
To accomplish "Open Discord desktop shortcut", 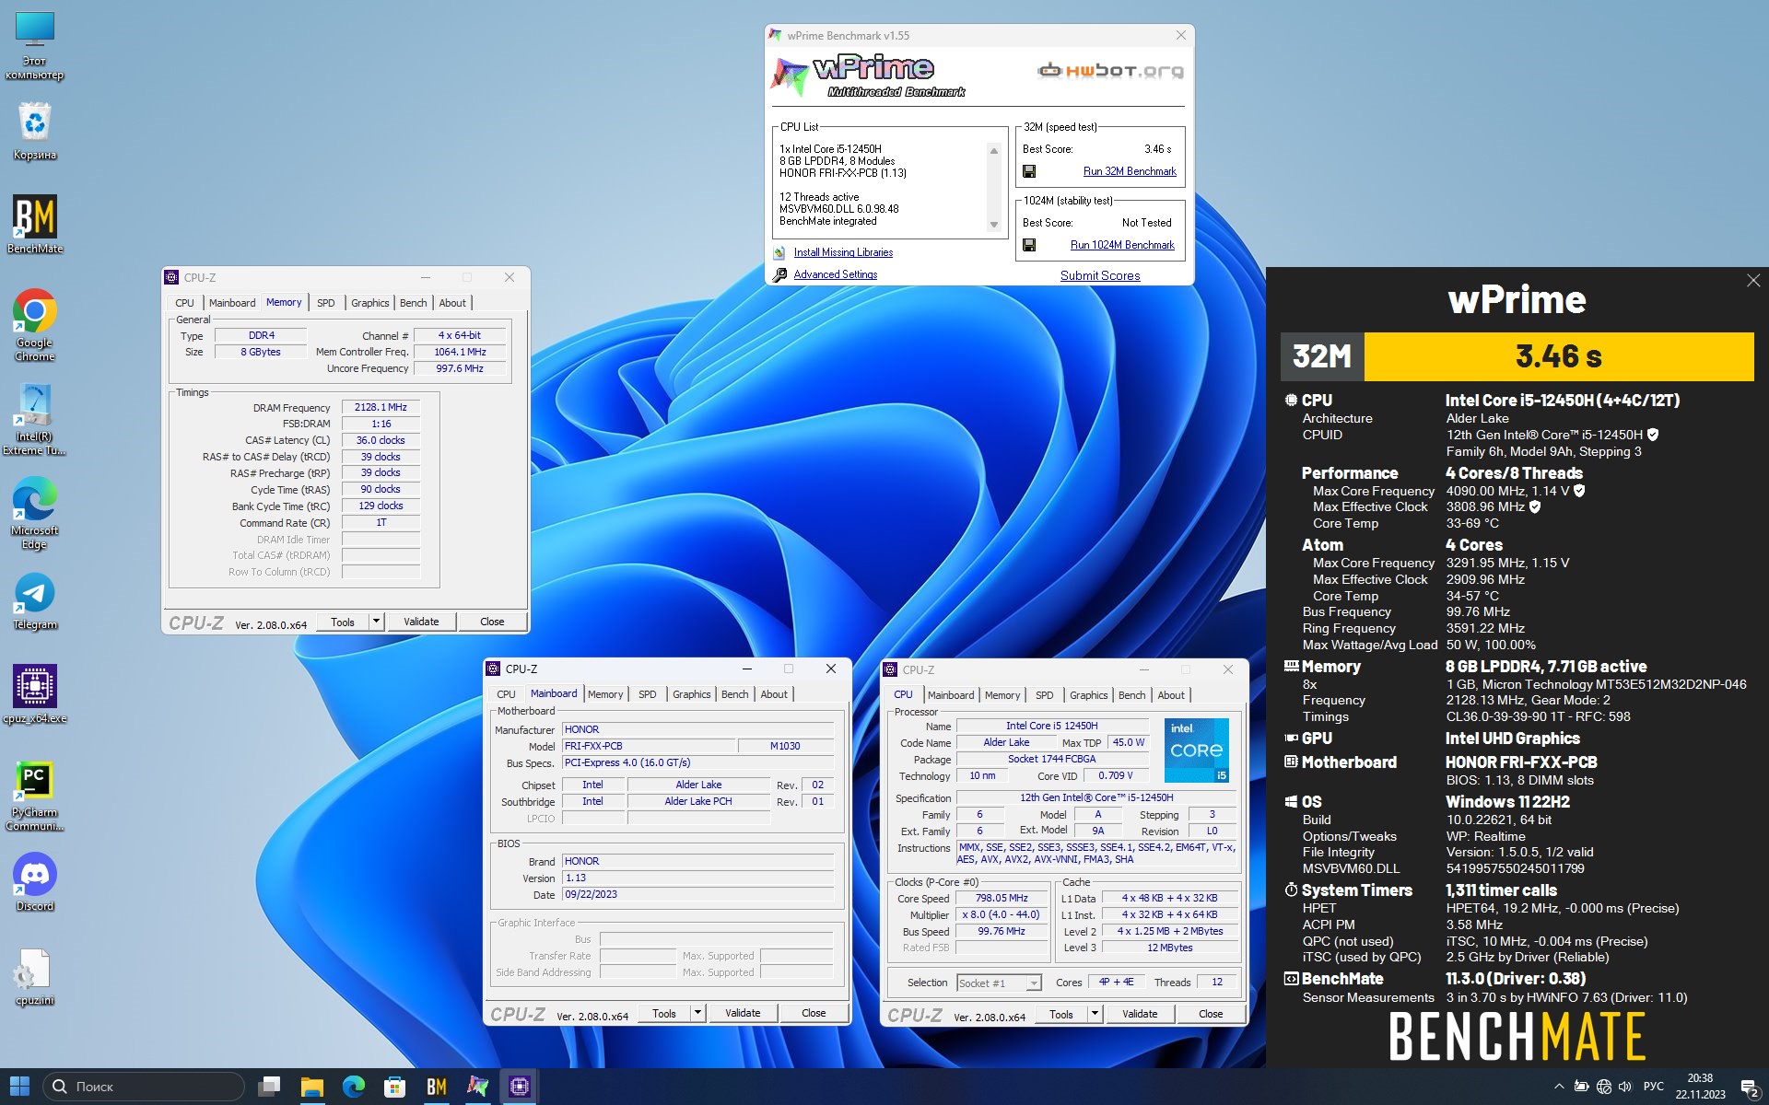I will click(35, 882).
